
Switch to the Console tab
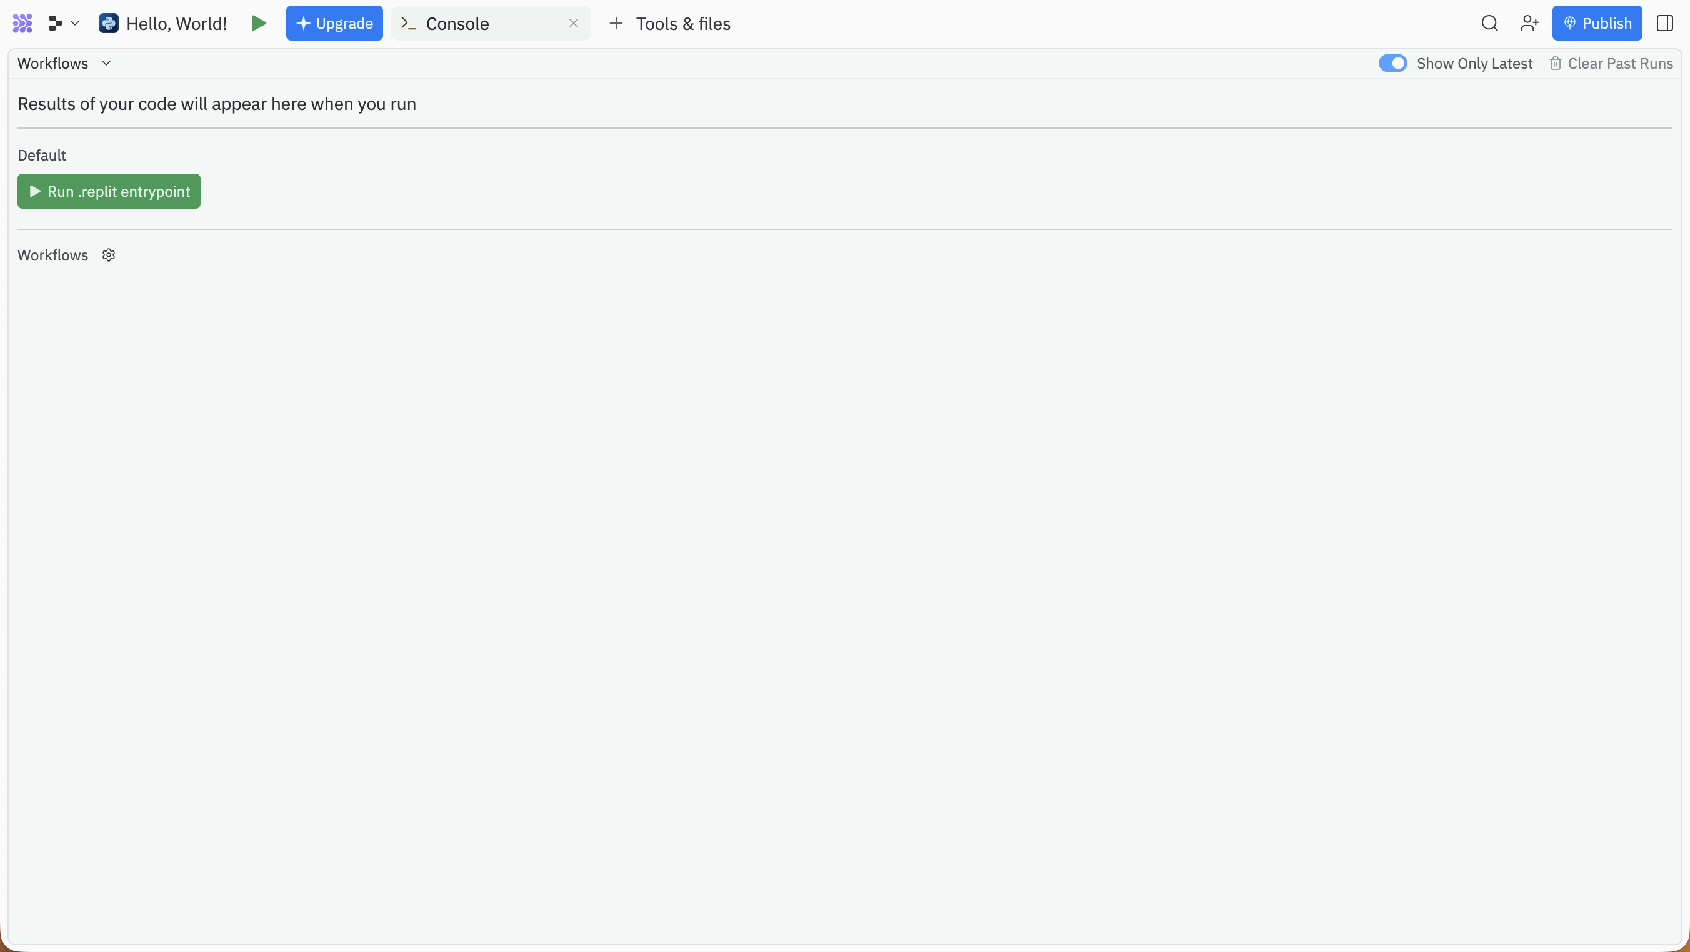pos(457,24)
